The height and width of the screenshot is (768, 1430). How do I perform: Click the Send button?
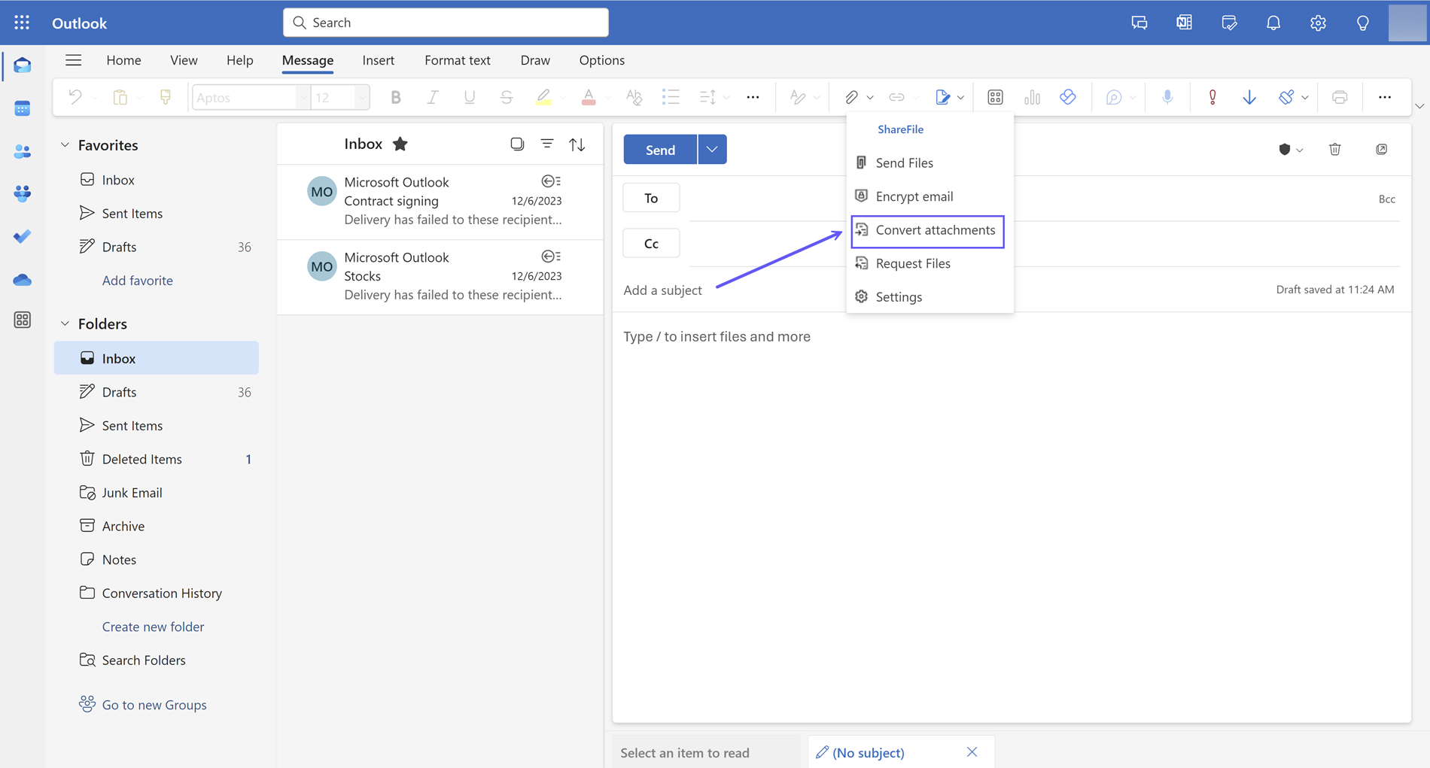660,150
